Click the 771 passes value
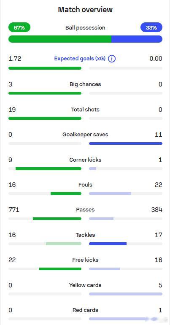The image size is (170, 325). (14, 210)
